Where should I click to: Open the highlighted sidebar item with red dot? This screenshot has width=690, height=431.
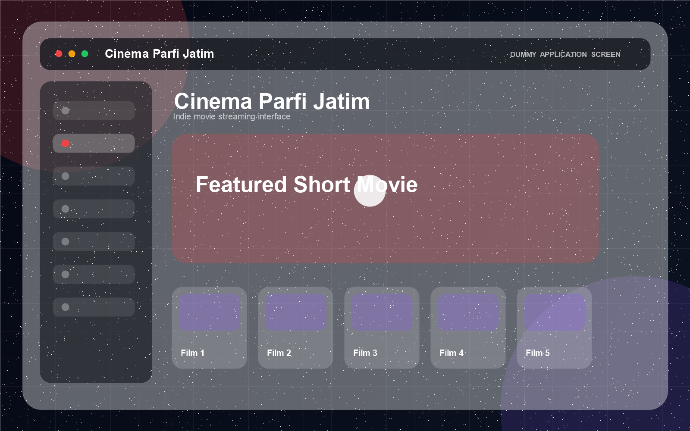click(x=94, y=144)
